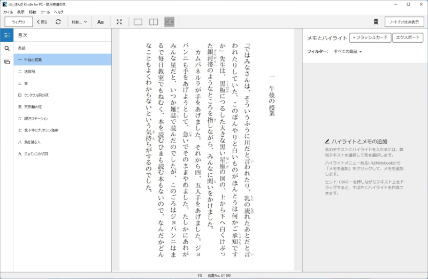This screenshot has height=279, width=428.
Task: Open the Library with the ライブラリ button
Action: (x=19, y=22)
